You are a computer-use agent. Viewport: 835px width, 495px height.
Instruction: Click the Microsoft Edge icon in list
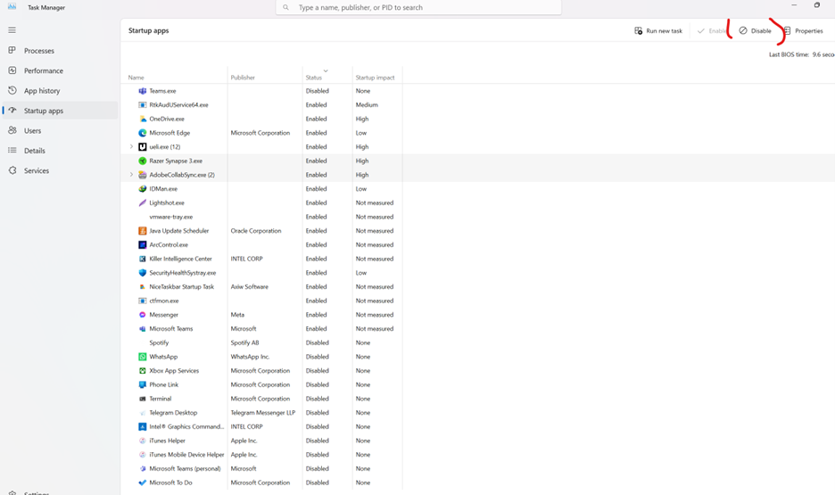pyautogui.click(x=143, y=133)
